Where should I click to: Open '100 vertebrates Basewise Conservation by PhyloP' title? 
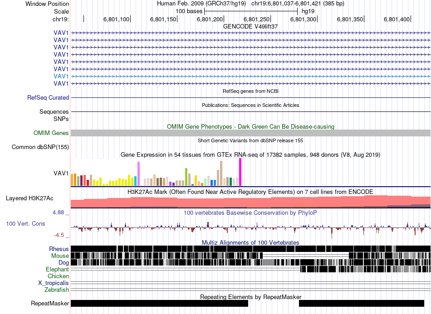point(250,213)
